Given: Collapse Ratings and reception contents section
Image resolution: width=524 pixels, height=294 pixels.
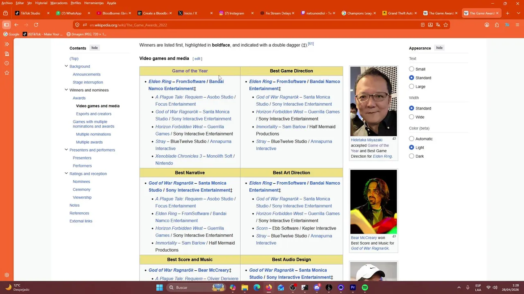Looking at the screenshot, I should click(x=66, y=174).
